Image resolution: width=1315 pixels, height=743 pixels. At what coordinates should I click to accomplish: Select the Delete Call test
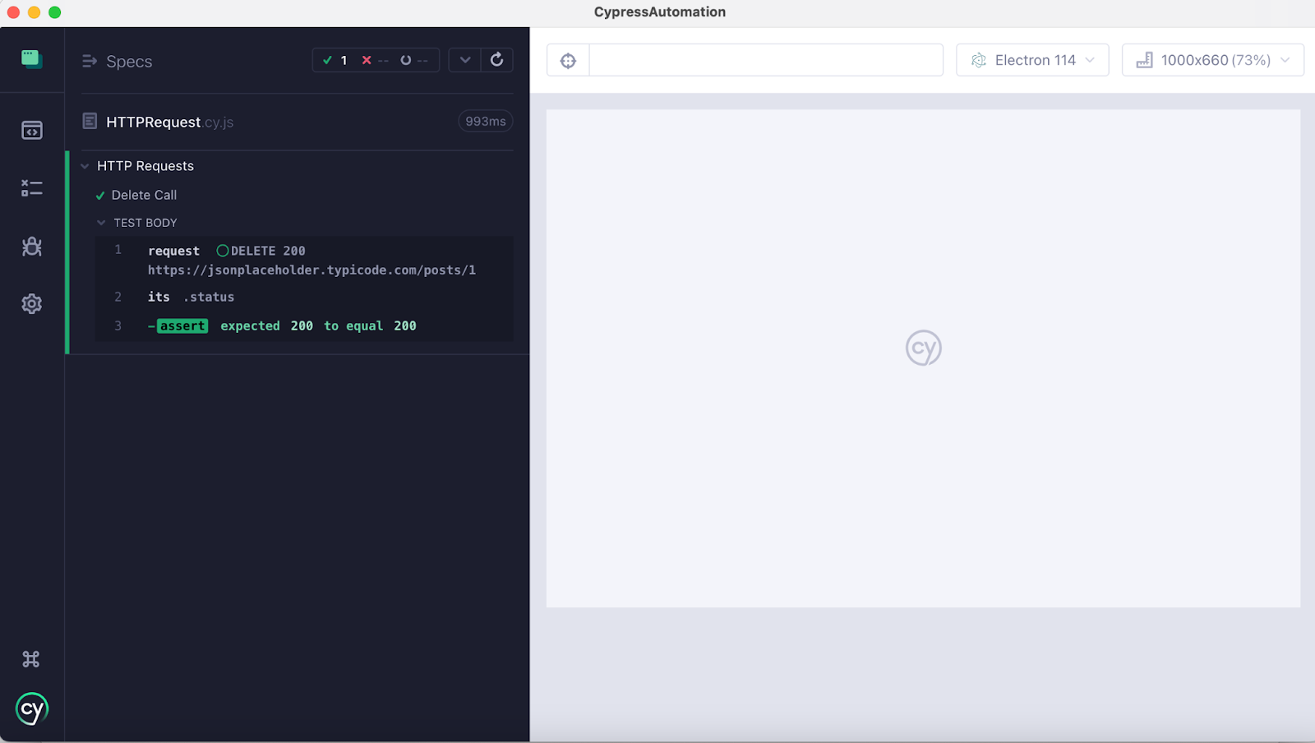pos(145,195)
